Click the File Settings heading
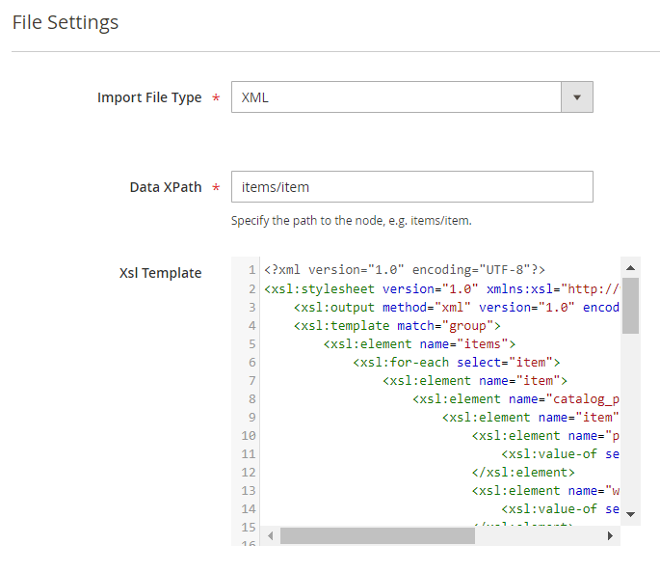The height and width of the screenshot is (572, 660). (66, 23)
